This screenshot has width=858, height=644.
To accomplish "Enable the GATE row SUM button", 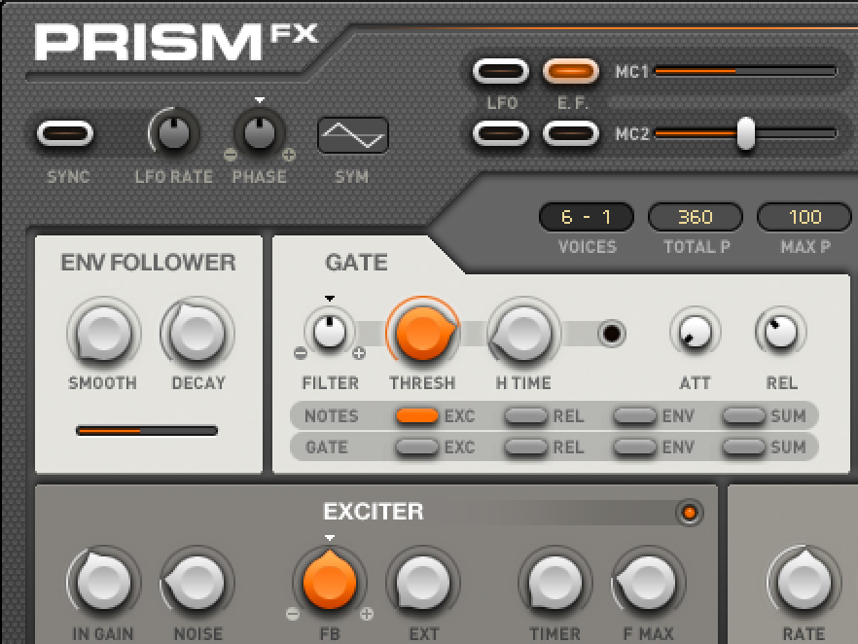I will pos(743,447).
